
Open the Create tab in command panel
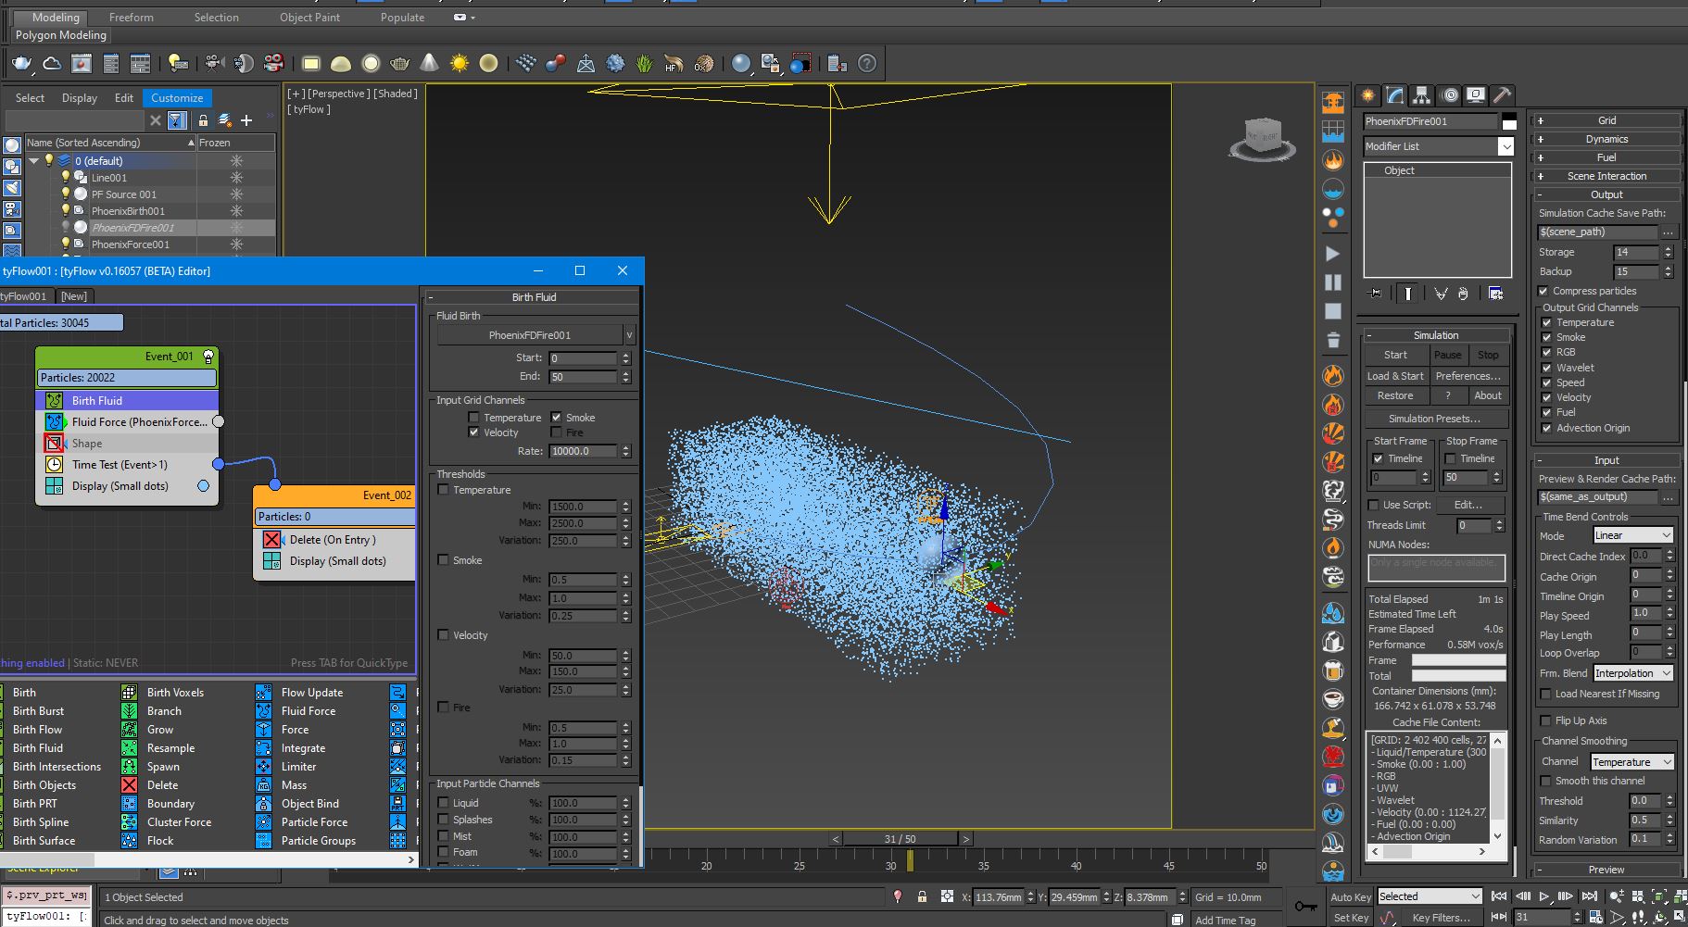click(1367, 95)
